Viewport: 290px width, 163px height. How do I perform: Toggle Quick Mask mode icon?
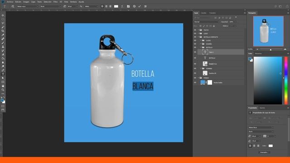coord(3,106)
